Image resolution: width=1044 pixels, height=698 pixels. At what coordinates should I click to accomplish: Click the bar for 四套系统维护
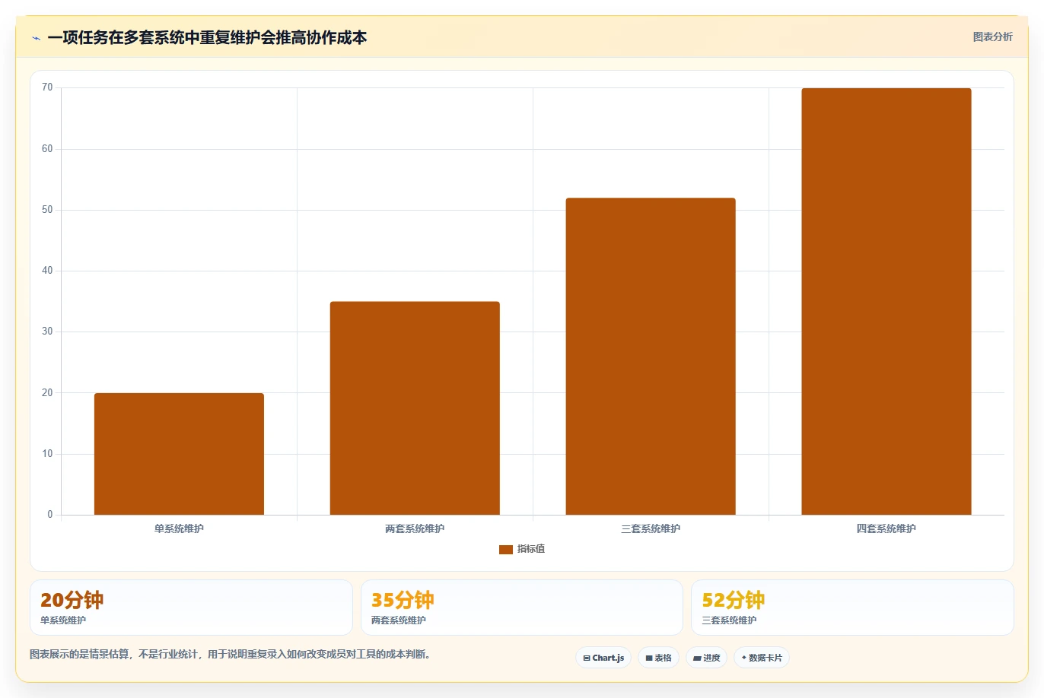886,302
